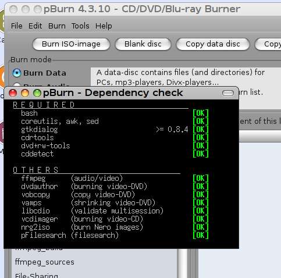Open the Edit menu
This screenshot has width=281, height=278.
click(35, 26)
